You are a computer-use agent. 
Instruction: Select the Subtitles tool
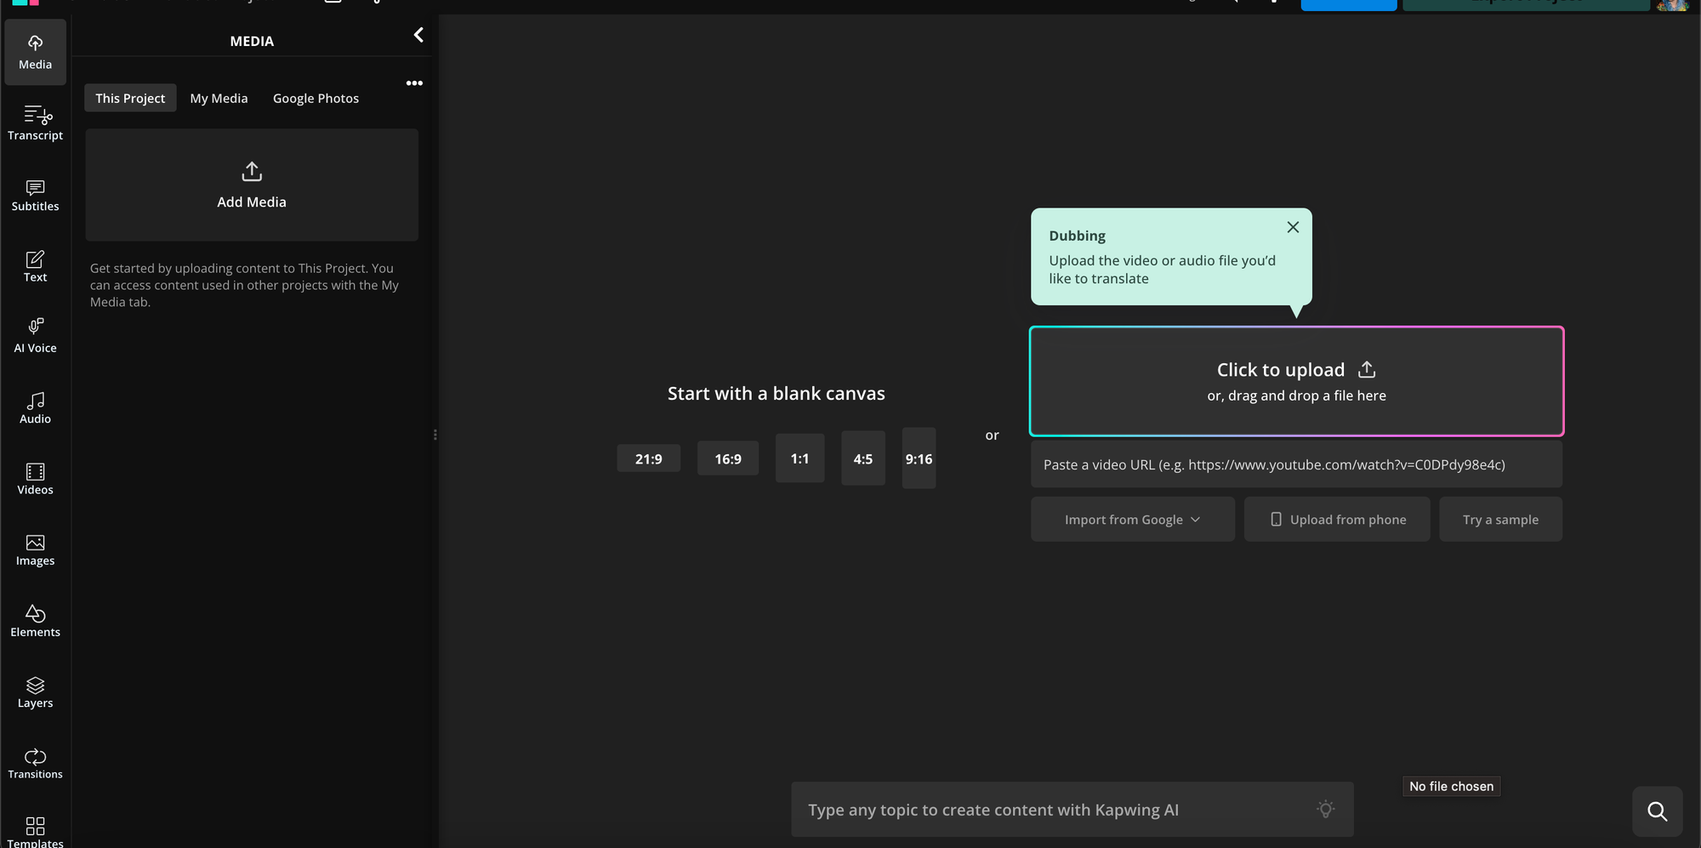pyautogui.click(x=35, y=193)
